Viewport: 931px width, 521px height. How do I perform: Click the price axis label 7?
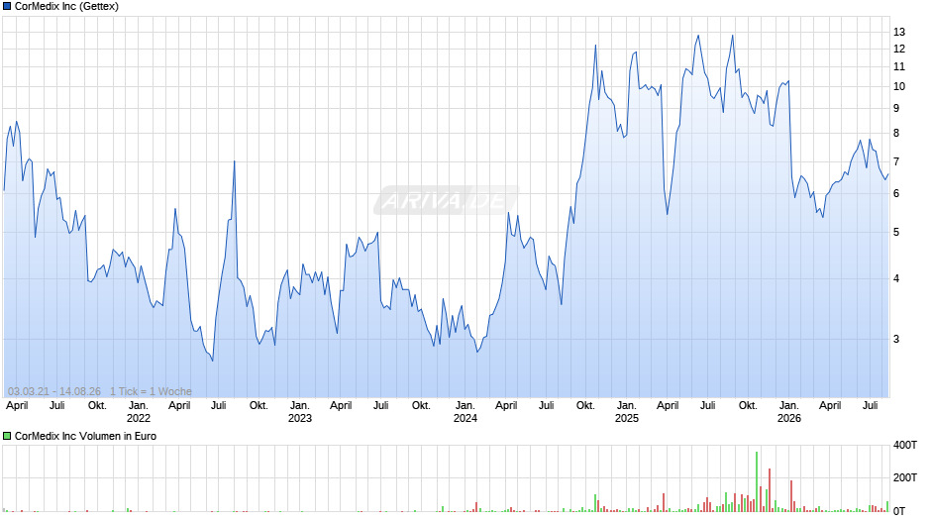[x=896, y=161]
